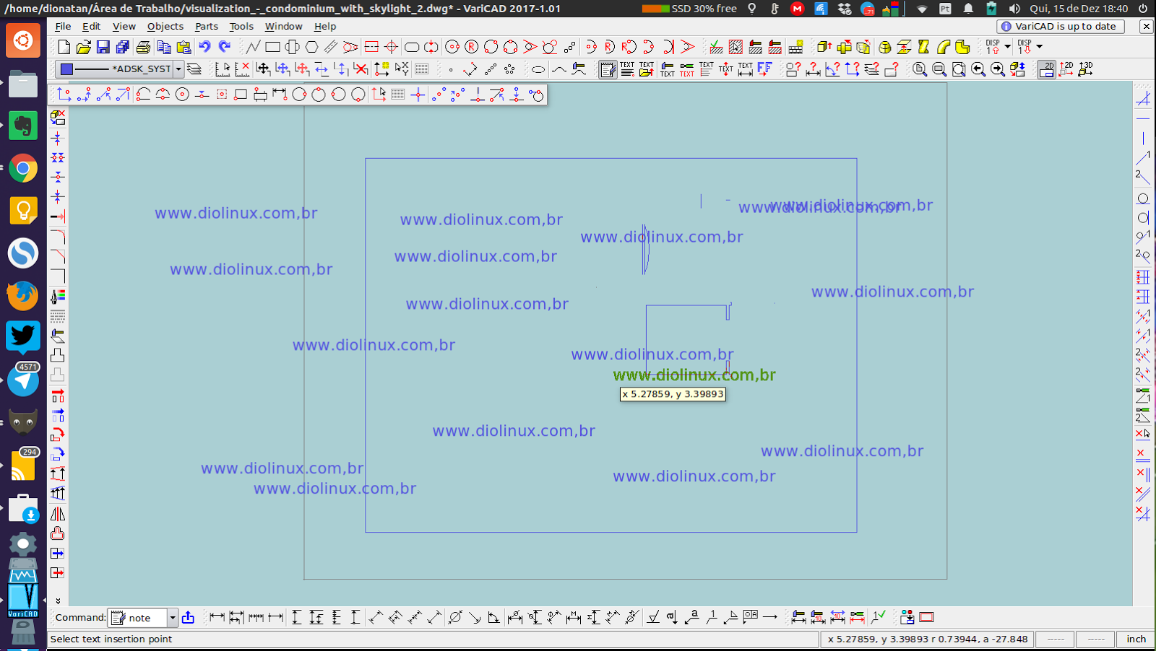Click the zoom out magnifier icon

(939, 69)
